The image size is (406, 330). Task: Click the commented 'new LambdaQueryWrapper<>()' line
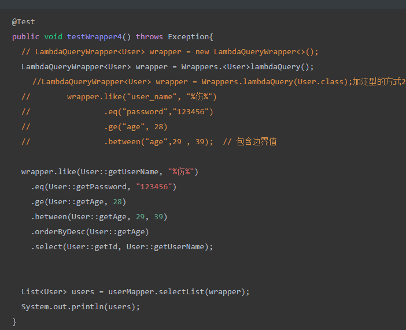[x=170, y=52]
